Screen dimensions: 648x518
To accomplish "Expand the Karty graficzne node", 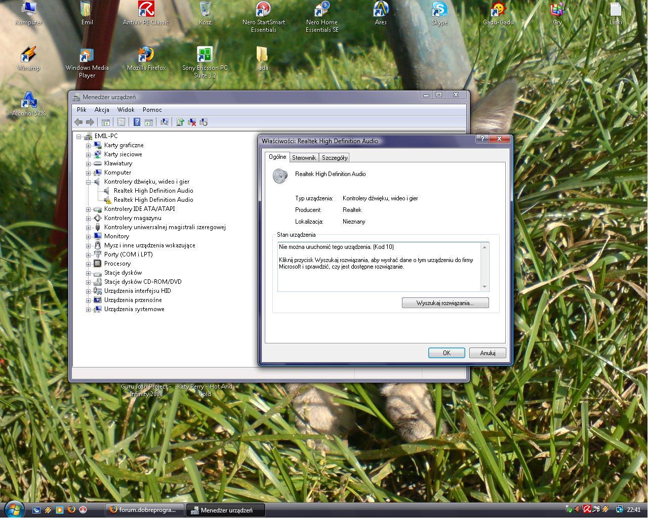I will 88,145.
